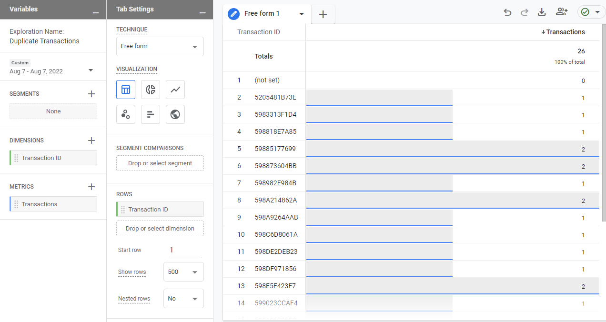The height and width of the screenshot is (322, 606).
Task: Add a new exploration tab
Action: 323,14
